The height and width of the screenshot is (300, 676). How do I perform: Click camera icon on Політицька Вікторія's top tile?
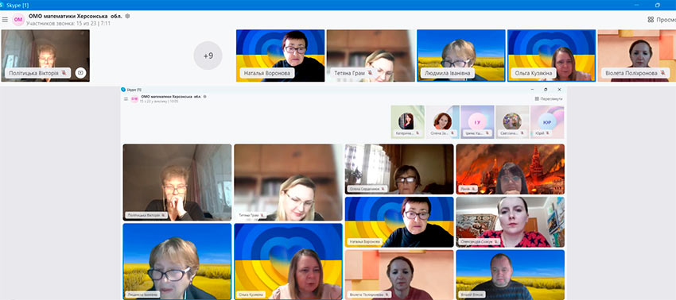click(80, 73)
